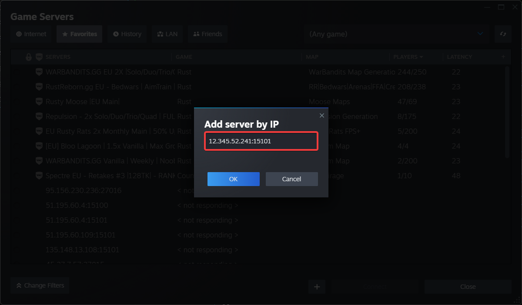Click the plus icon beside LATENCY header
This screenshot has height=305, width=522.
tap(503, 57)
